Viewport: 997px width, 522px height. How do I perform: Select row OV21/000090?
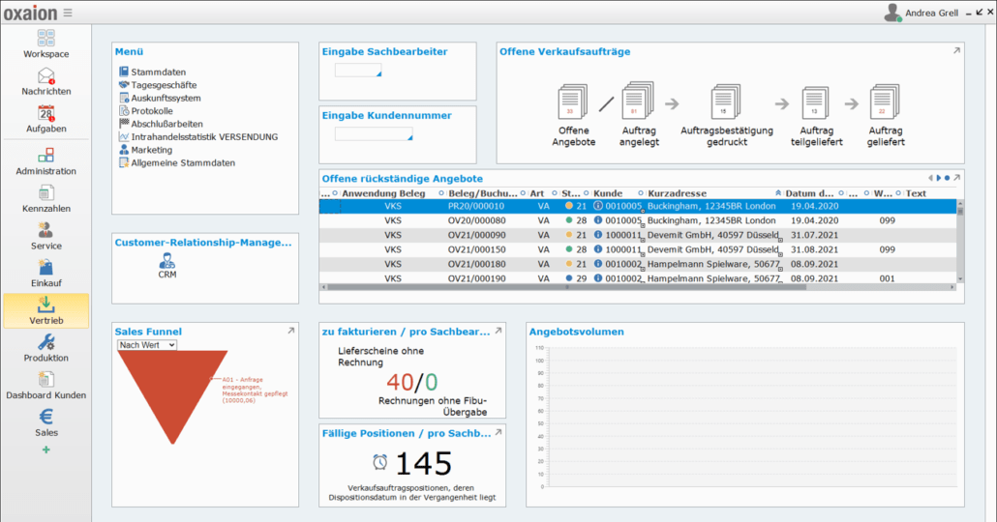[x=639, y=235]
